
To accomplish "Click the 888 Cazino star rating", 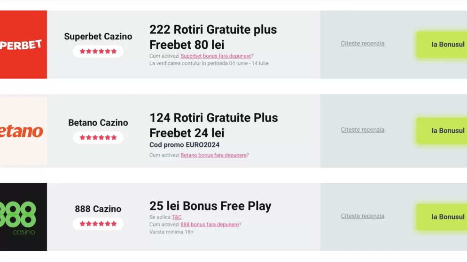I will tap(98, 224).
